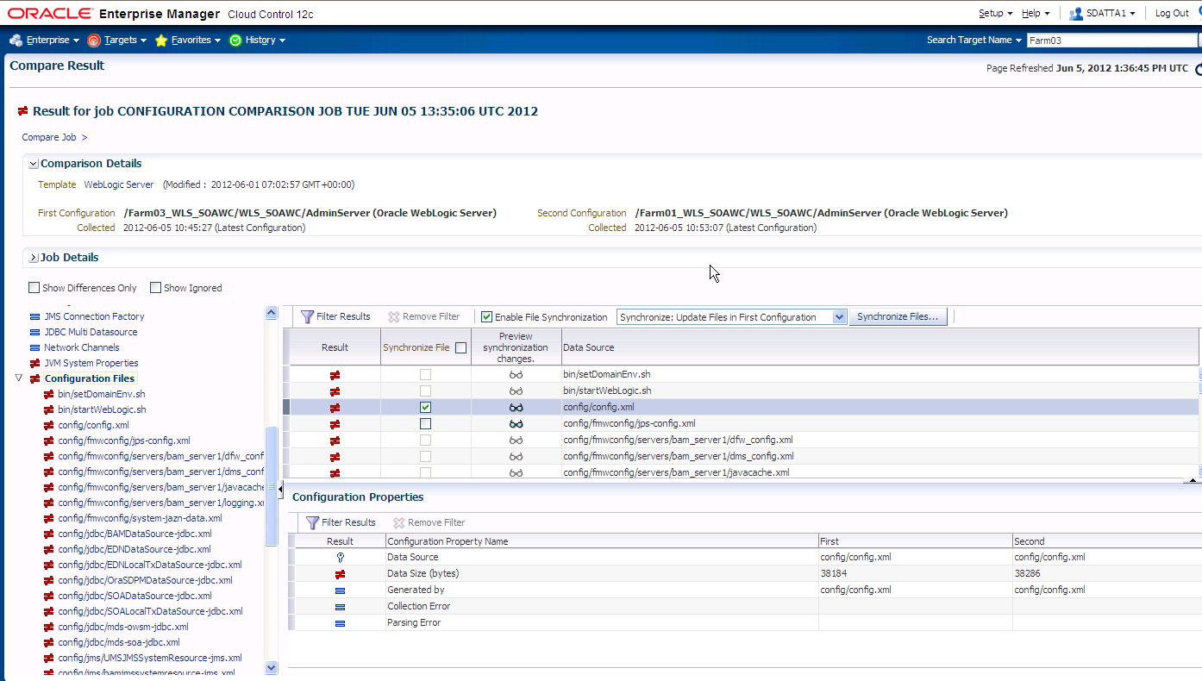Select config/jdbc/mds-soa-jdbc.xml tree item
This screenshot has width=1202, height=681.
[119, 642]
